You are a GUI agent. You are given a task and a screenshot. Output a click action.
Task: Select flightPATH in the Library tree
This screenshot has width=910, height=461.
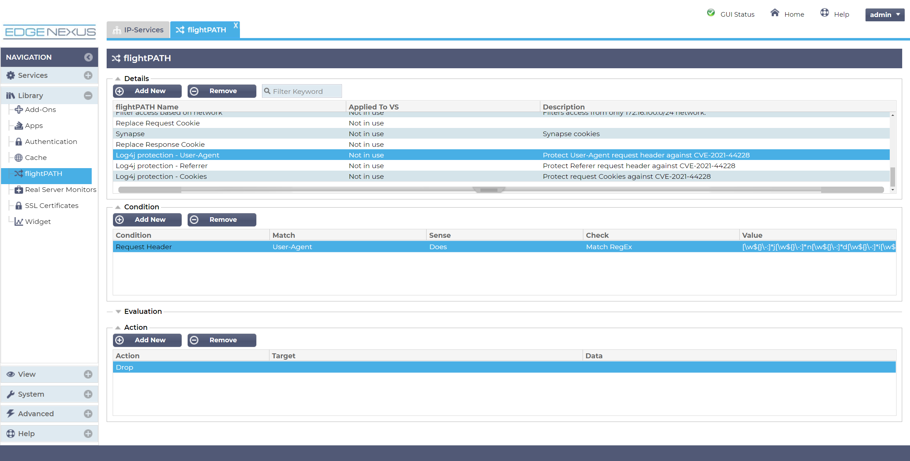point(46,174)
